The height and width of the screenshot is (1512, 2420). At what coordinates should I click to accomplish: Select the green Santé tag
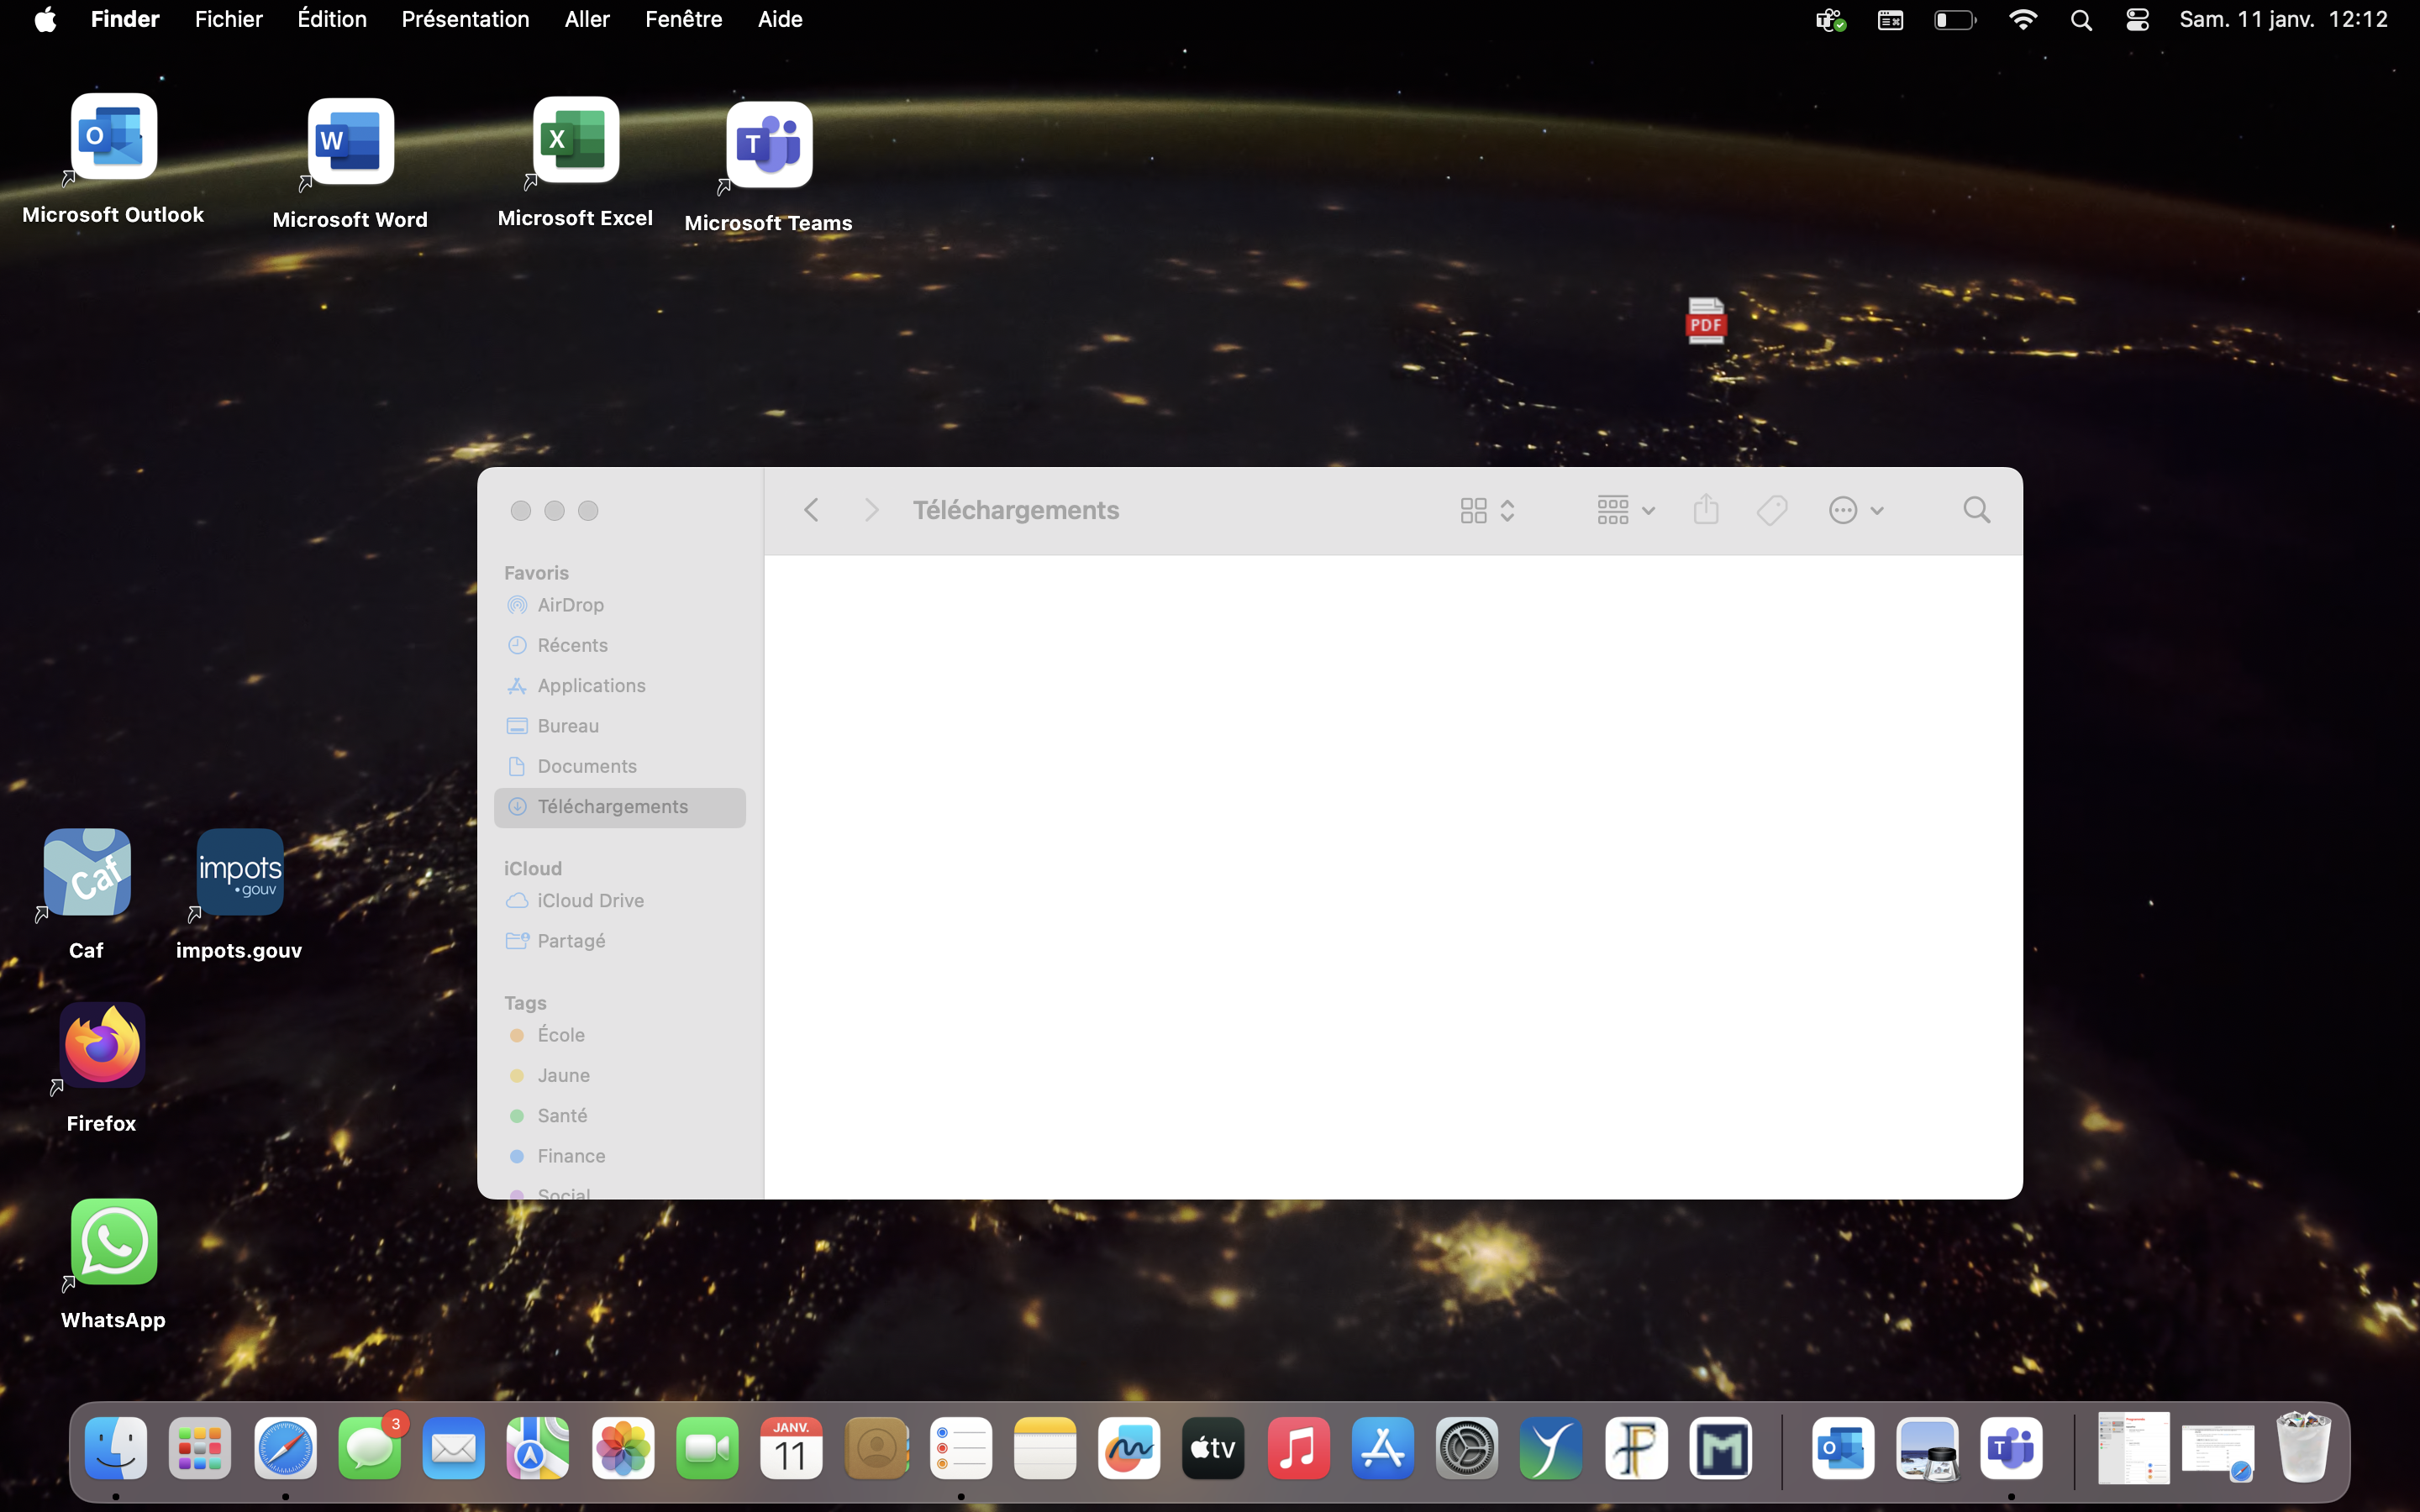tap(562, 1115)
